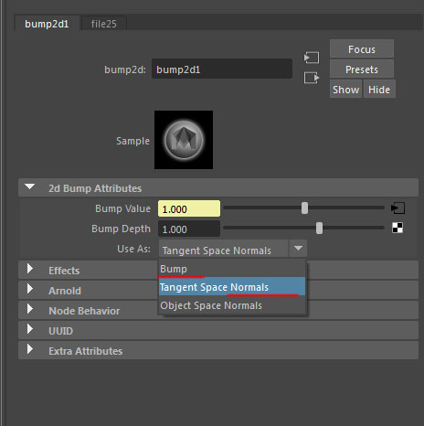The height and width of the screenshot is (426, 424).
Task: Click the Bump Value number field
Action: 189,208
